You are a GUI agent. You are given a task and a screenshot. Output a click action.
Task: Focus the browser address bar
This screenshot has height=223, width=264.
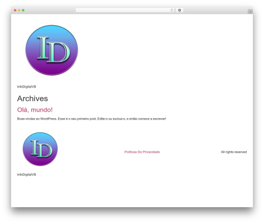point(125,10)
